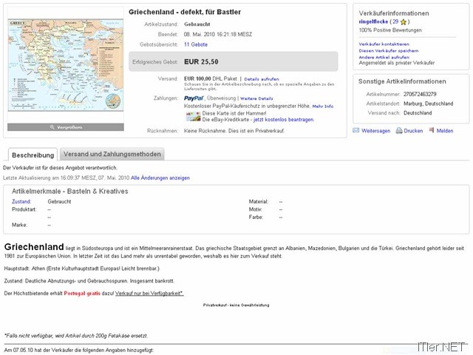Click the eBay credit card image
This screenshot has width=473, height=355.
[x=193, y=116]
